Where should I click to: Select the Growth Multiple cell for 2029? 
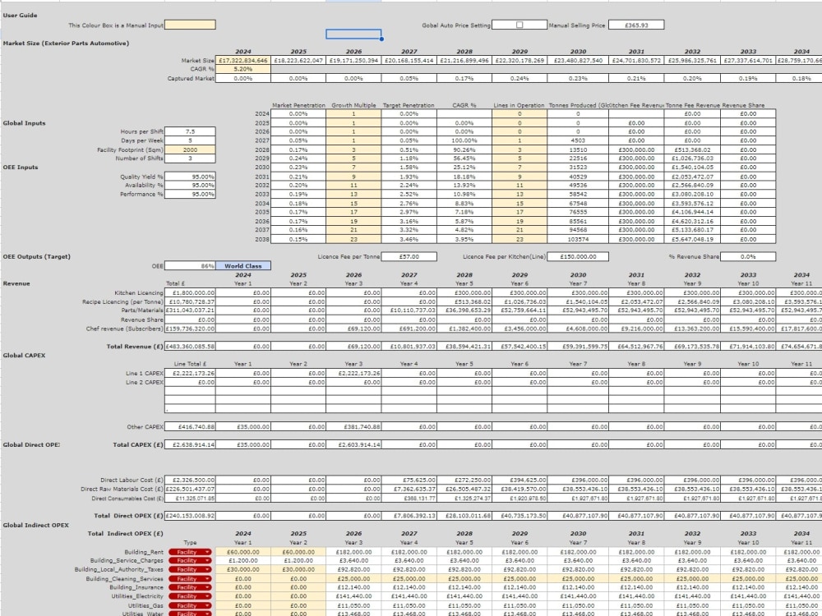(353, 159)
